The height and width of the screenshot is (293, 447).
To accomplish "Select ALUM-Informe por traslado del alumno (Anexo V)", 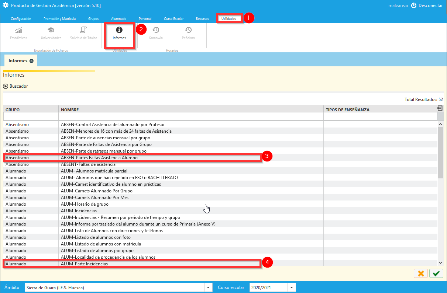I will [220, 224].
